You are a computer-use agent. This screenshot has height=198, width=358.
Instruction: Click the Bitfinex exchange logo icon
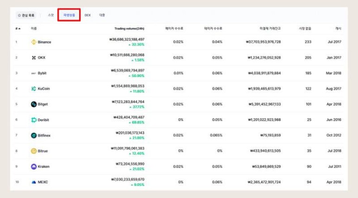point(34,136)
